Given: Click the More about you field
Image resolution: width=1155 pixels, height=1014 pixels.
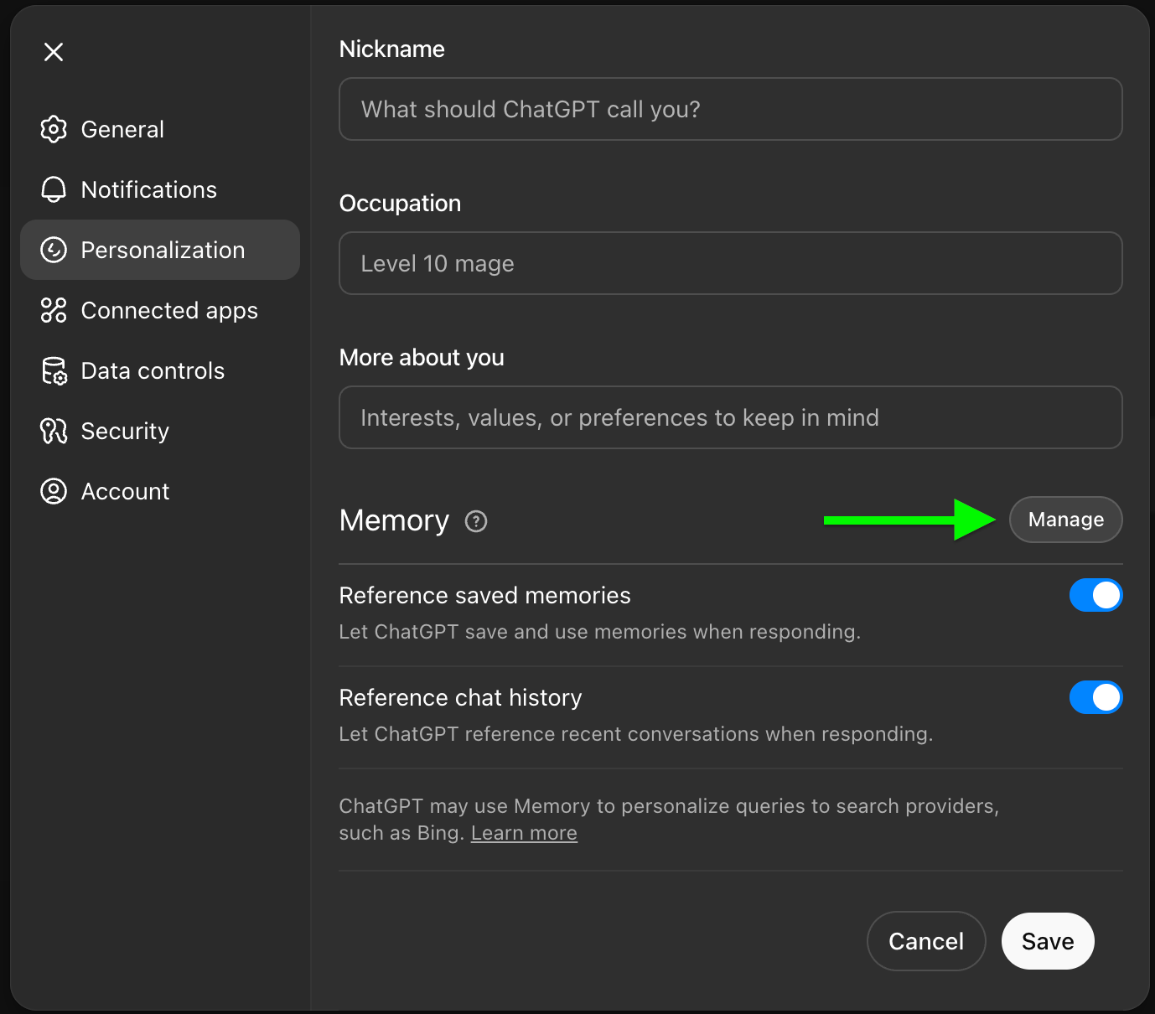Looking at the screenshot, I should 729,417.
